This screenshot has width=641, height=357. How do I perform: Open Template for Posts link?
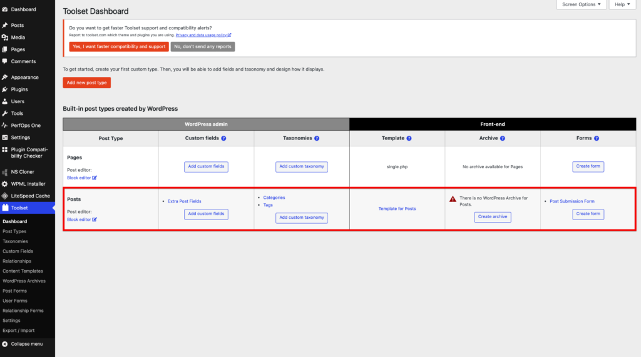point(397,209)
